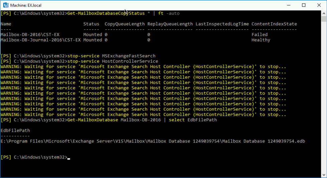
Task: Click 'Mounted' status for Mailbox-DB-2016
Action: (93, 35)
